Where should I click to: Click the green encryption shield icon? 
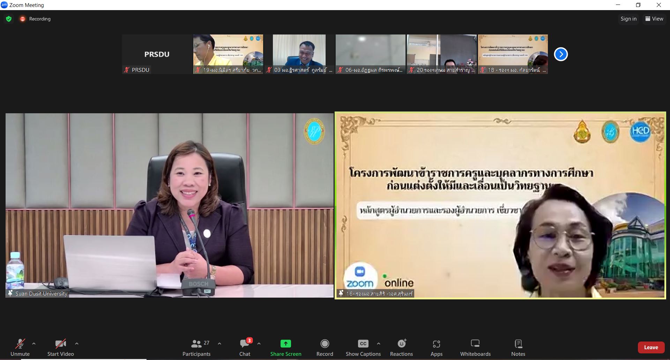click(x=9, y=19)
